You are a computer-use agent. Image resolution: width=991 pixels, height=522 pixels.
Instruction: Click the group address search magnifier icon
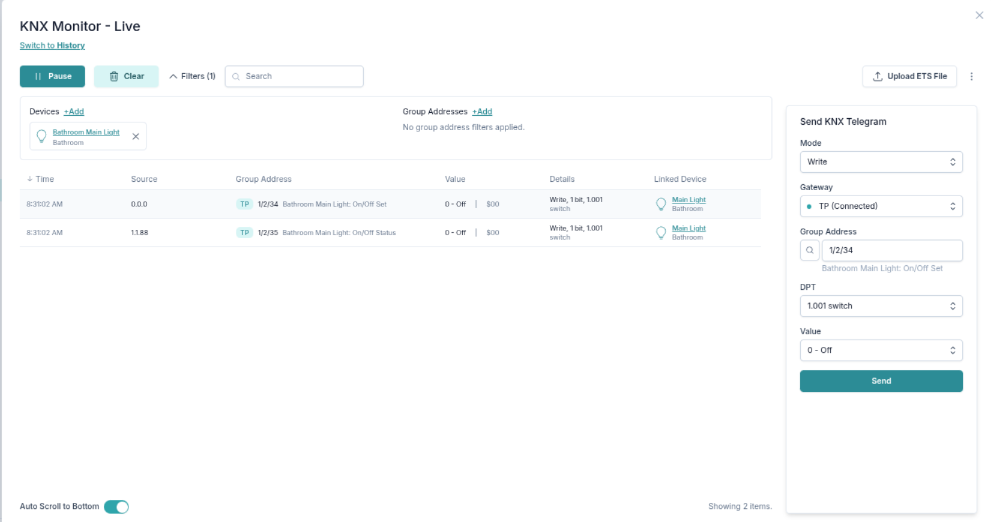pos(809,250)
